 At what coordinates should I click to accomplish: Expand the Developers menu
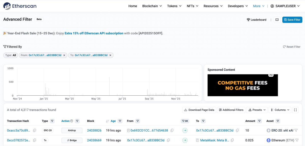[238, 6]
